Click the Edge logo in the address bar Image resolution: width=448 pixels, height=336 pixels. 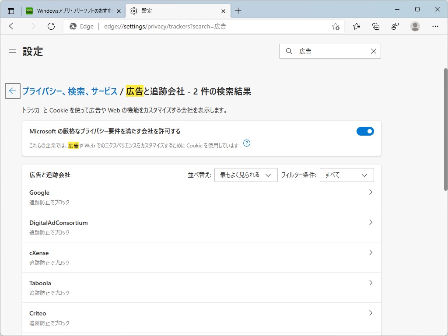73,26
